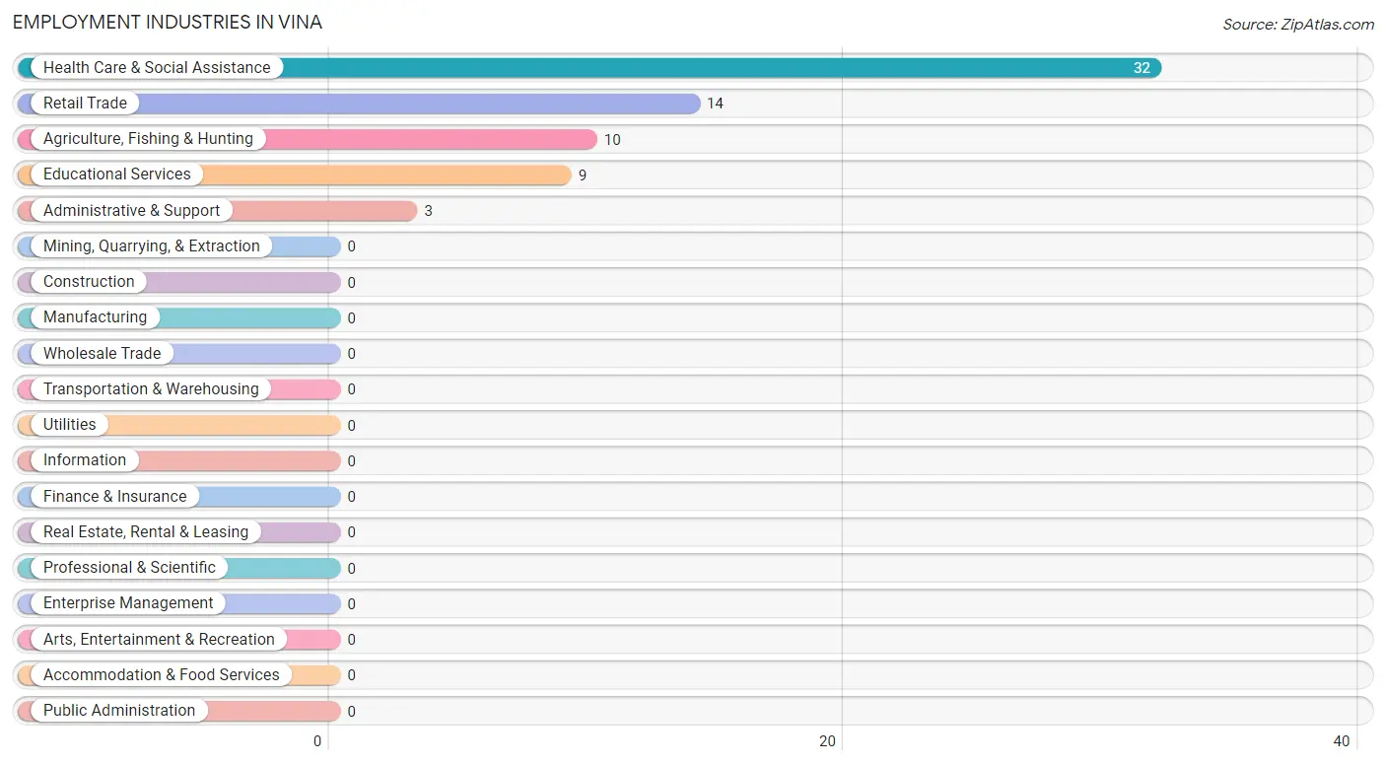Click the Wholesale Trade label
The height and width of the screenshot is (765, 1386).
pos(102,353)
